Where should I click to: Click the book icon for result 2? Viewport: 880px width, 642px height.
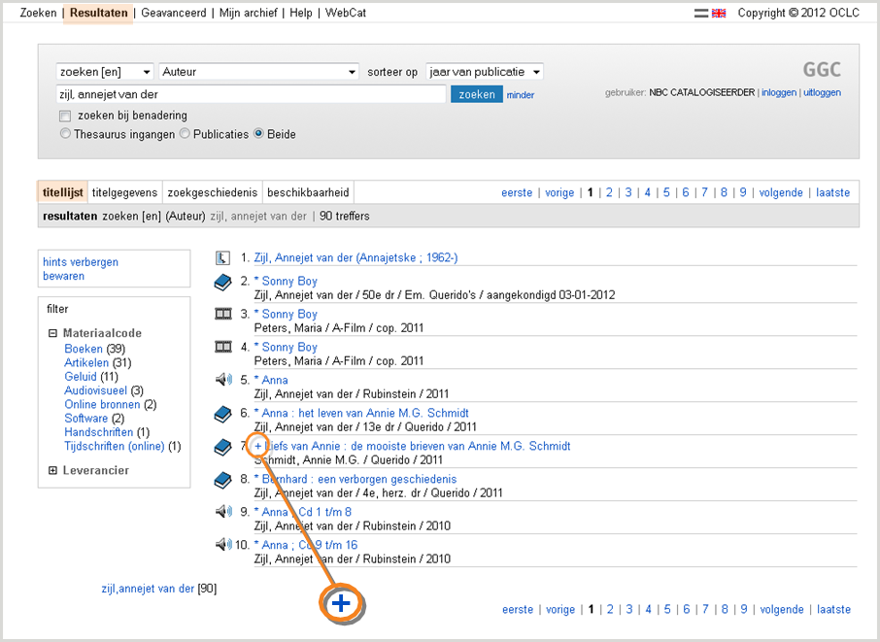[x=223, y=282]
